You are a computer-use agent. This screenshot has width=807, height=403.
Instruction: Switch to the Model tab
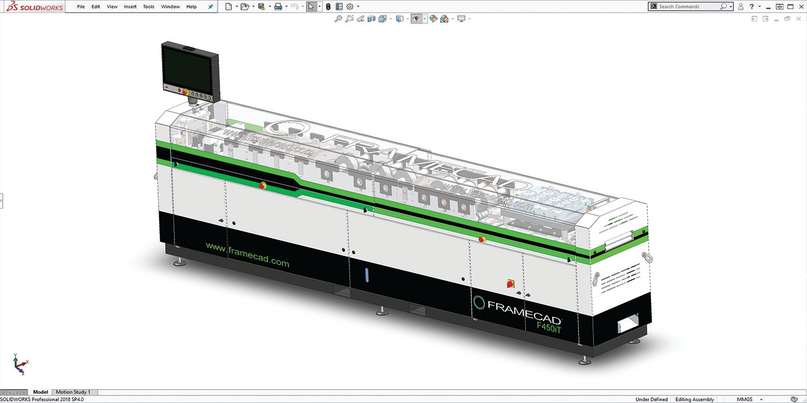[x=40, y=392]
